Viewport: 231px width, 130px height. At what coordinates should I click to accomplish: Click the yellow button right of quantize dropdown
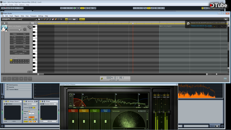click(x=82, y=19)
